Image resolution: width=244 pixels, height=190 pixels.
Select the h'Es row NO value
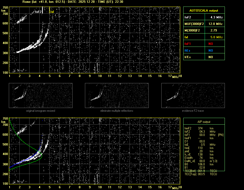coord(210,57)
